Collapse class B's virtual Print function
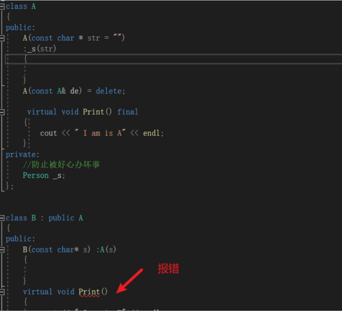Screen dimensions: 342x315 click(x=2, y=292)
